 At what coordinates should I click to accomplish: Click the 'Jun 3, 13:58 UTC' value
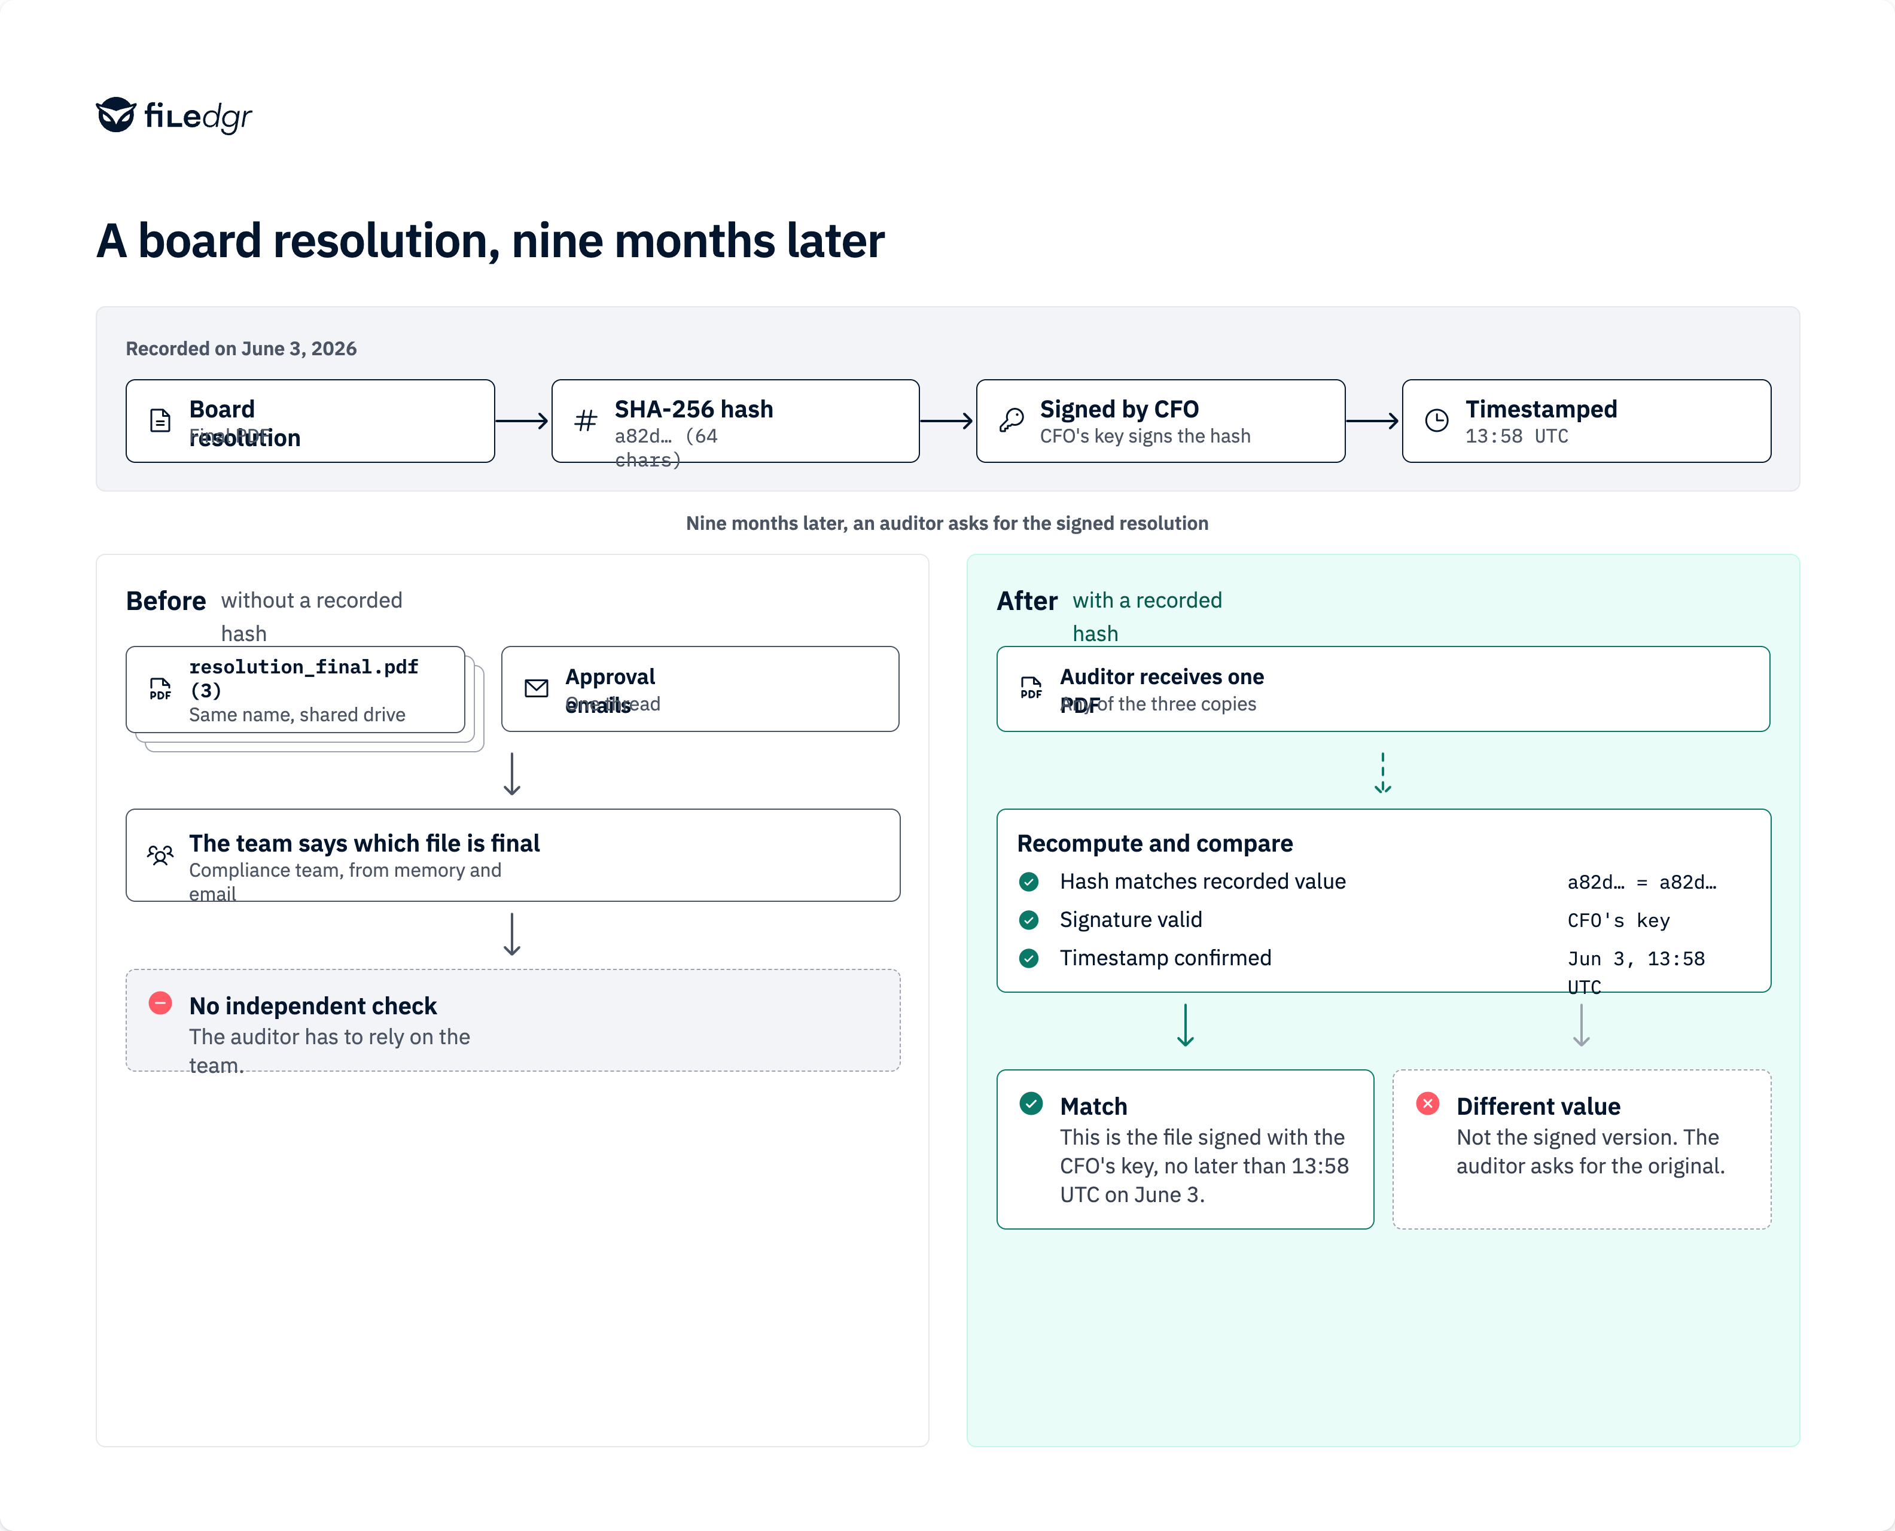[x=1637, y=973]
